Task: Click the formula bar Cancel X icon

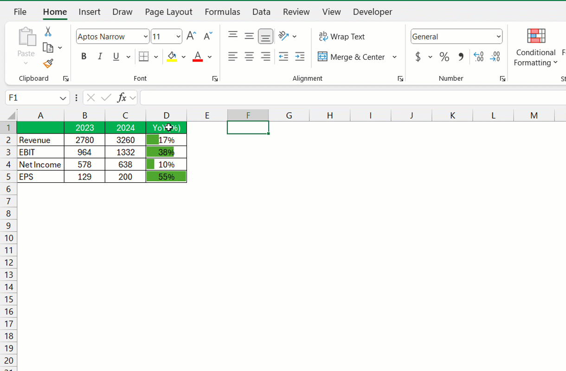Action: click(91, 97)
